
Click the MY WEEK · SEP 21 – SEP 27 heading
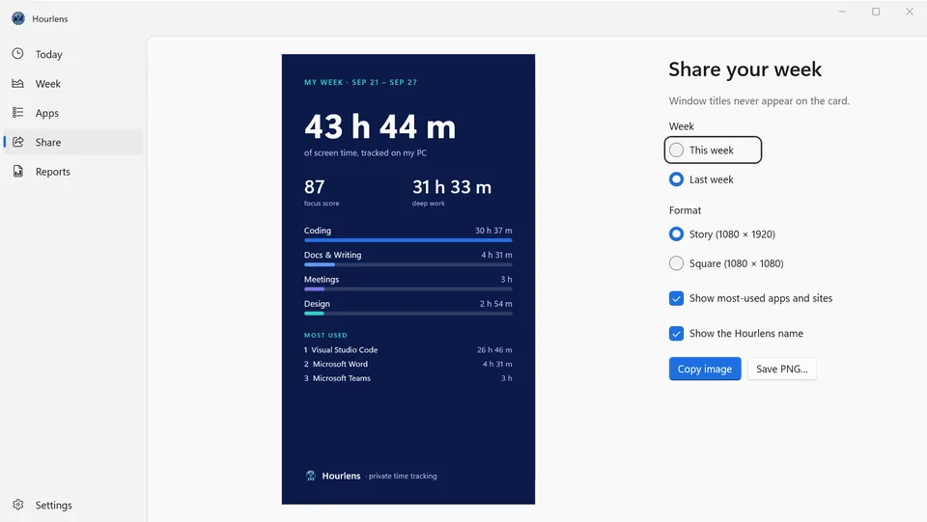[x=360, y=82]
